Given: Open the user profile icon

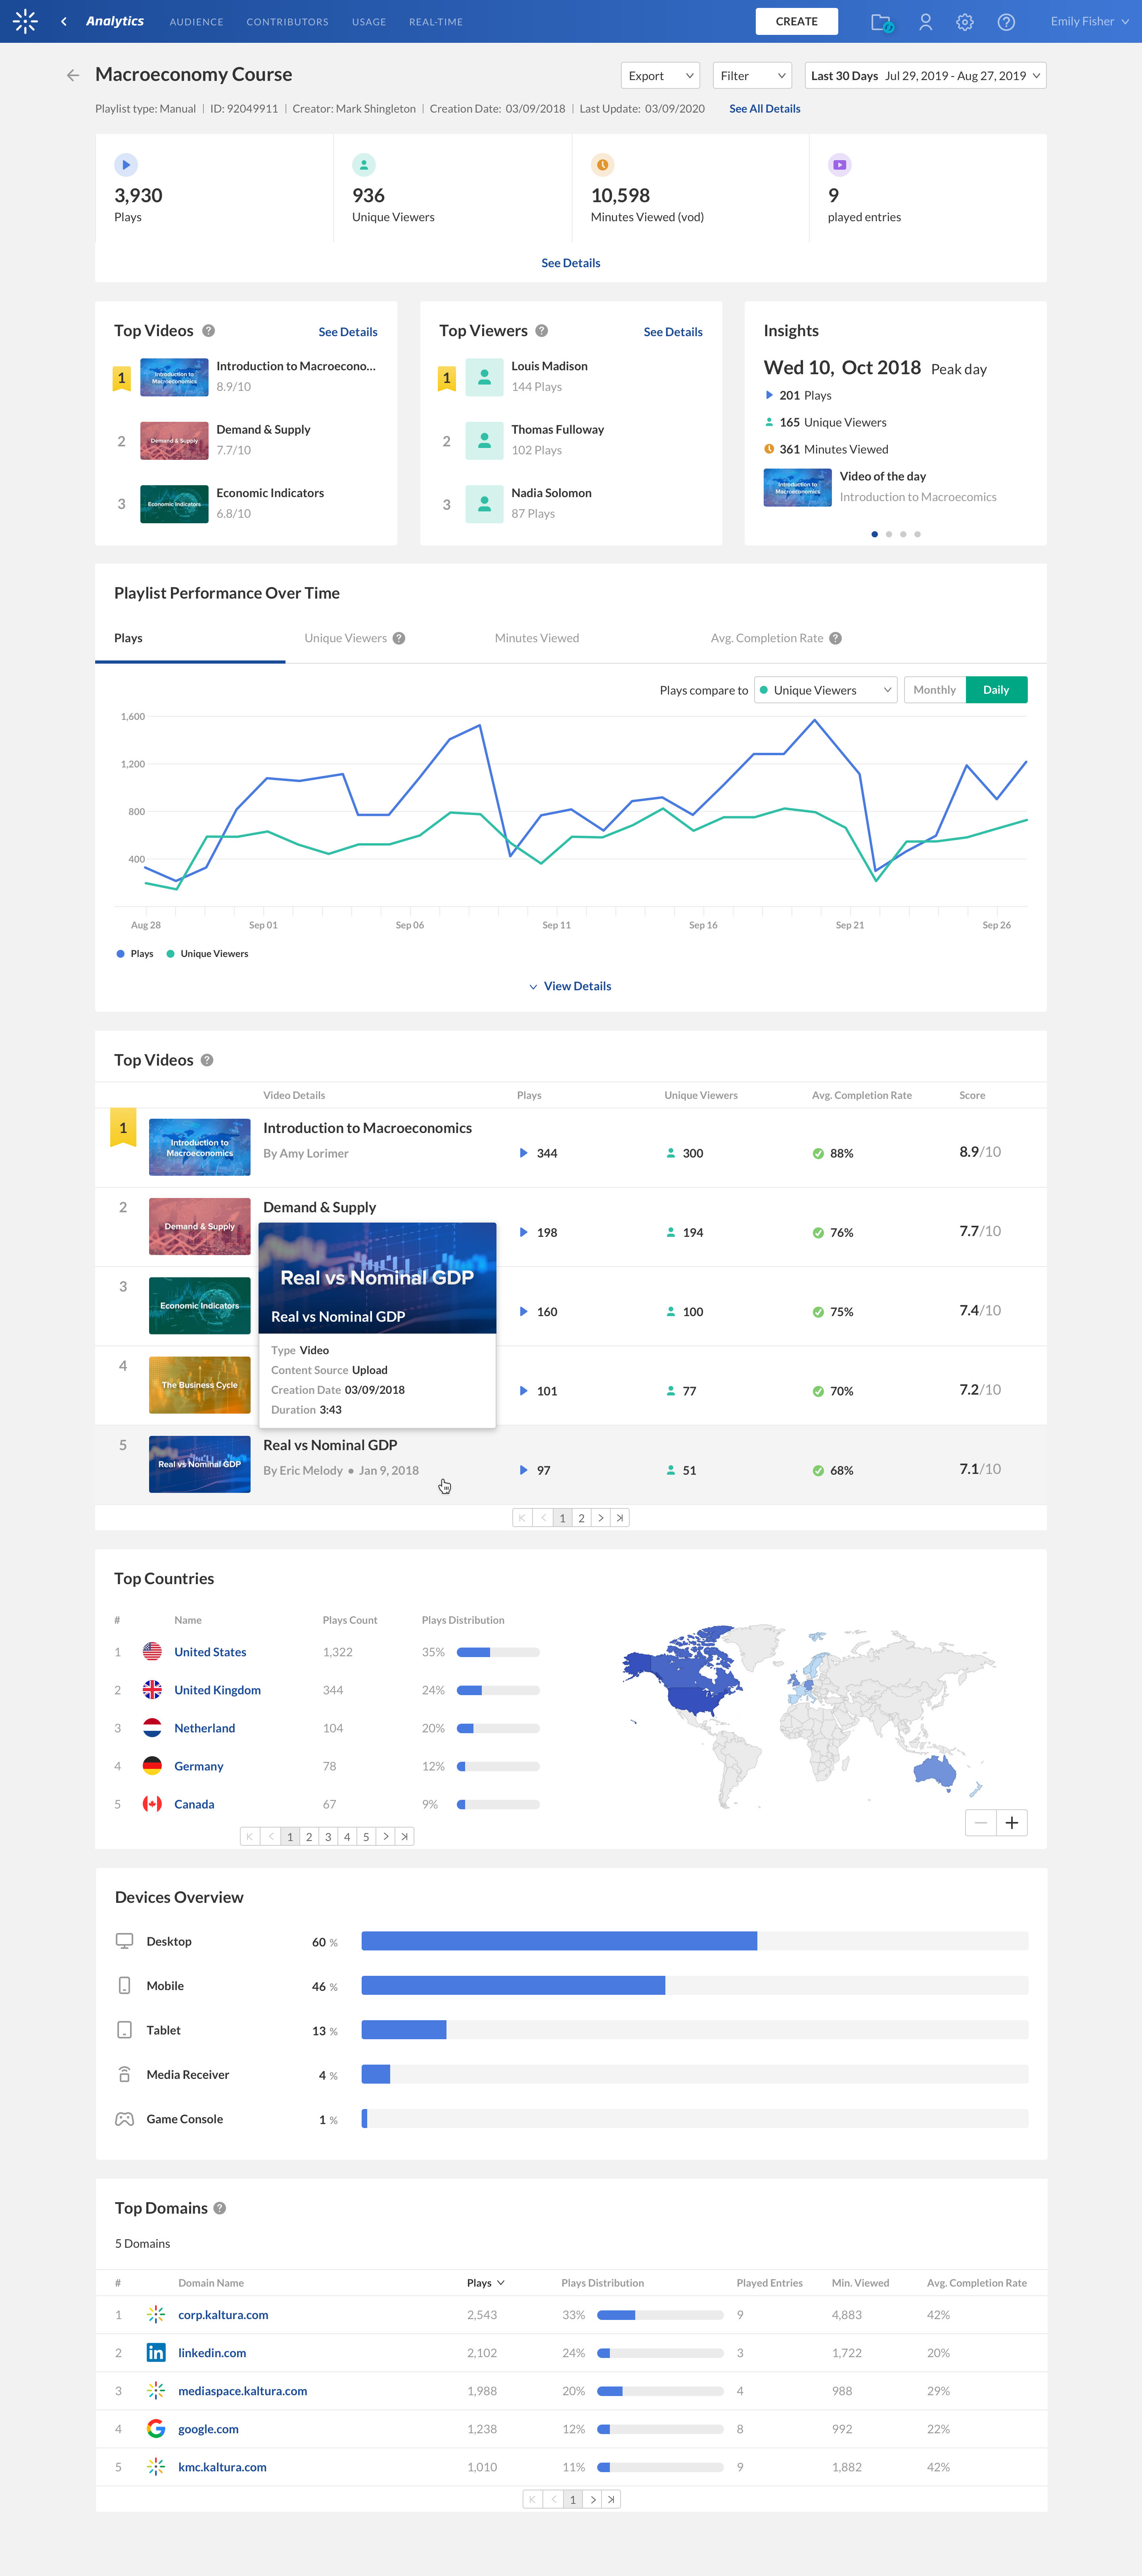Looking at the screenshot, I should (x=925, y=22).
